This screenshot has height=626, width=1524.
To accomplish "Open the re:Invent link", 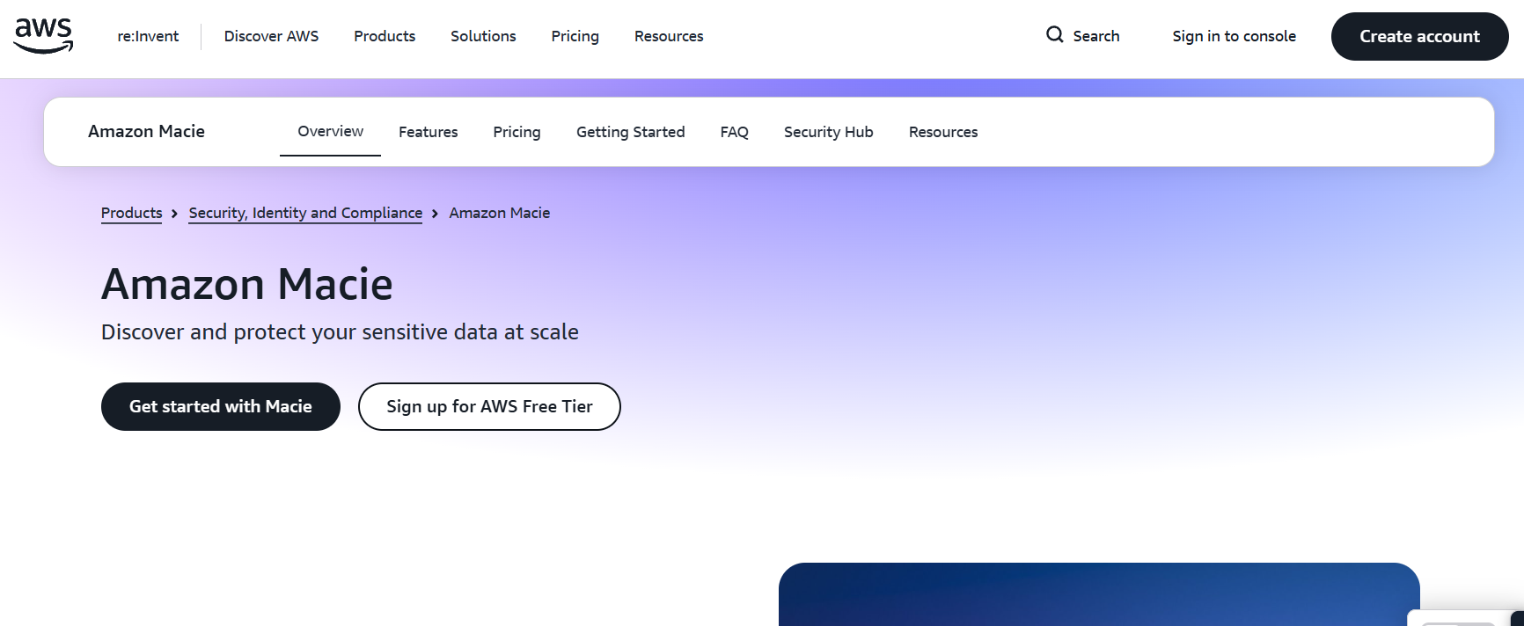I will pos(148,36).
